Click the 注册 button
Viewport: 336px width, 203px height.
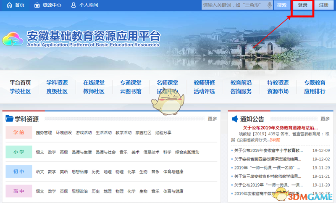[323, 5]
